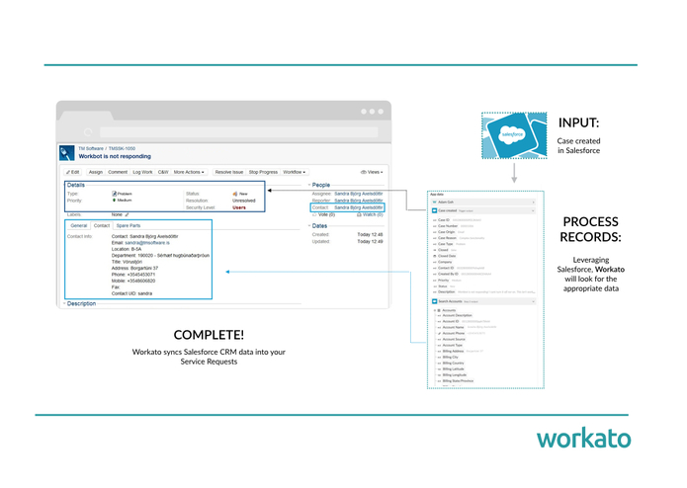Viewport: 687px width, 488px height.
Task: Click the Workbot is not responding title
Action: click(x=115, y=156)
